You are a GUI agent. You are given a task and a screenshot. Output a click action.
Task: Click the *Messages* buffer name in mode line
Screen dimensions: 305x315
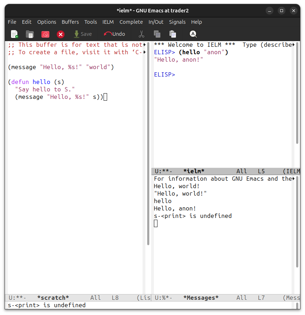(201, 298)
